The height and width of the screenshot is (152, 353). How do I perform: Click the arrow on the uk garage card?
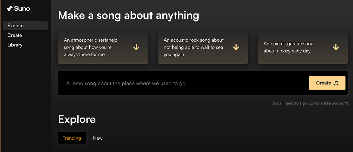pyautogui.click(x=336, y=47)
